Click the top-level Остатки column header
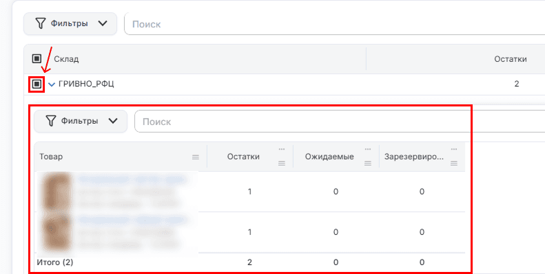The height and width of the screenshot is (274, 545). (x=511, y=59)
